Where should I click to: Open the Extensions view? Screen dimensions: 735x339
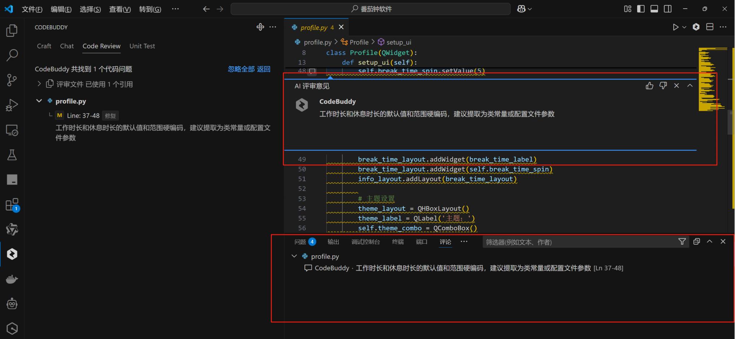[x=12, y=204]
